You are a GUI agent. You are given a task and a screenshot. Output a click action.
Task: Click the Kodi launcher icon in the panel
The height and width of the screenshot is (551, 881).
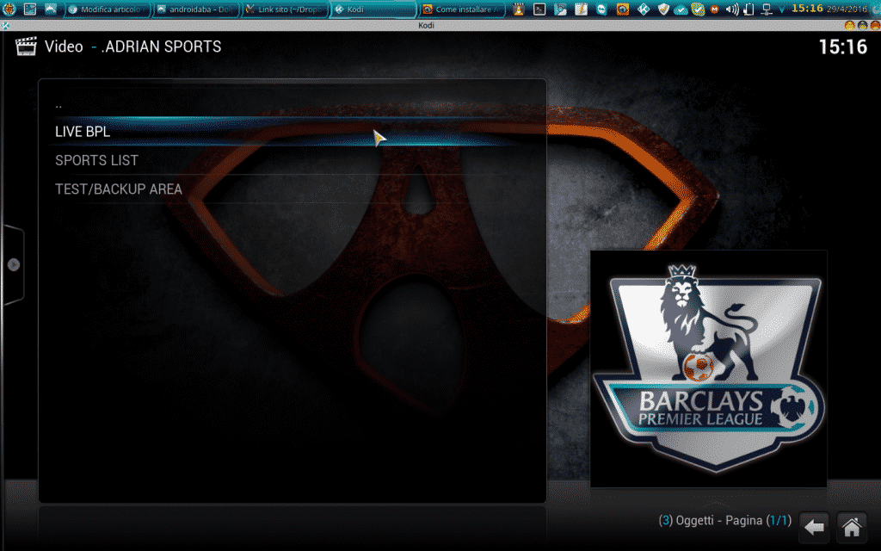pos(644,9)
